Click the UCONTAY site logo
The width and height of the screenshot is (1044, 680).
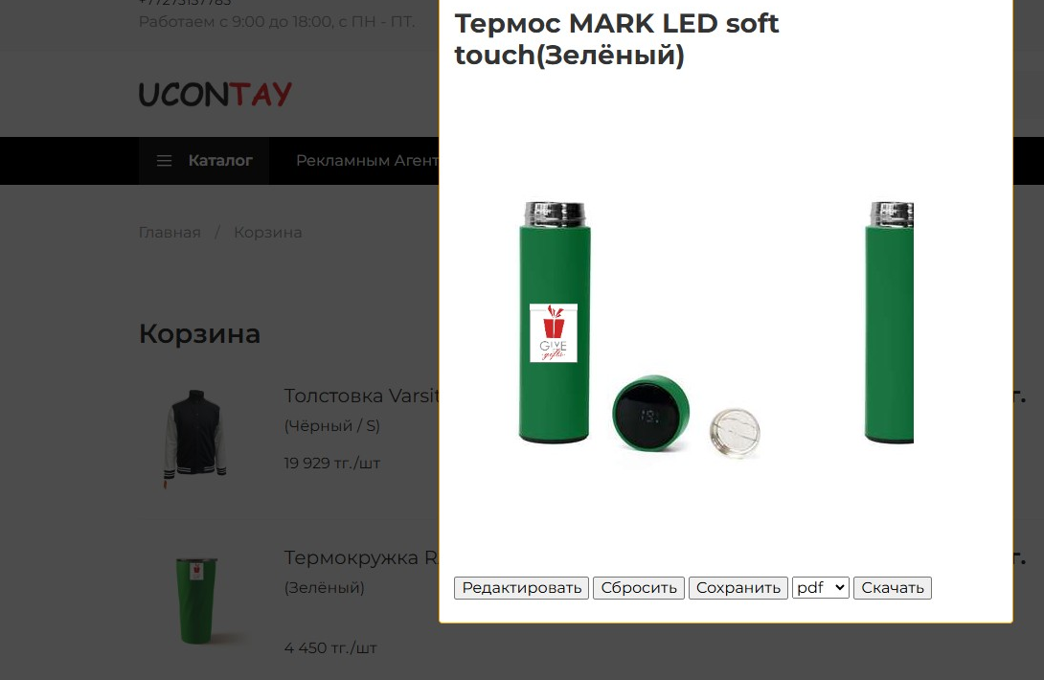[216, 94]
